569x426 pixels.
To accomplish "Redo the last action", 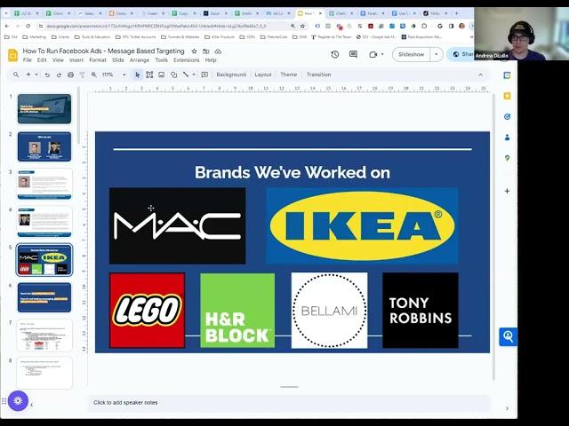I will (x=59, y=75).
